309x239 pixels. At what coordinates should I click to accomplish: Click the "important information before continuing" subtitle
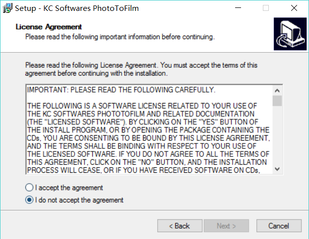120,37
